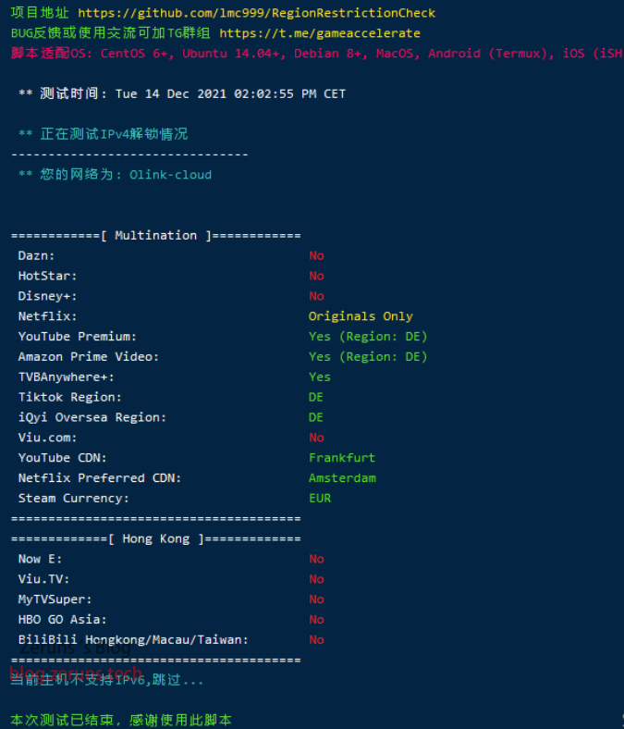Viewport: 624px width, 729px height.
Task: Click the t.me/gameaccelerate Telegram link
Action: coord(320,33)
